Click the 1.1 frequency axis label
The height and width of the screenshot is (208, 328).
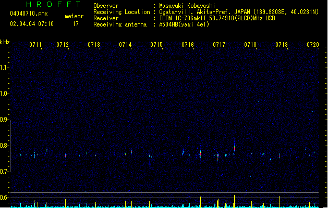4,68
